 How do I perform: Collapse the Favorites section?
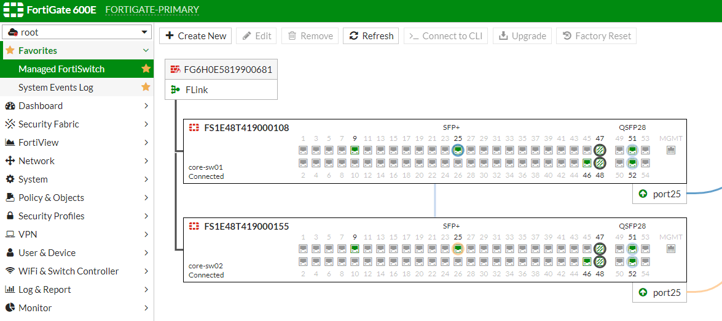point(146,50)
